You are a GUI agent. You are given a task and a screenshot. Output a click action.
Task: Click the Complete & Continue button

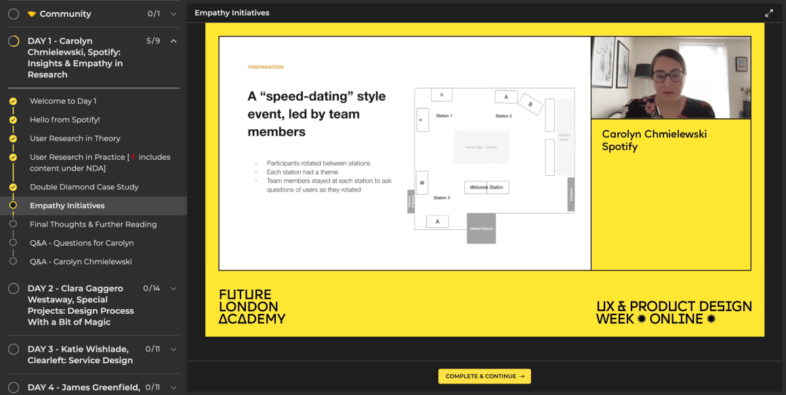tap(484, 377)
